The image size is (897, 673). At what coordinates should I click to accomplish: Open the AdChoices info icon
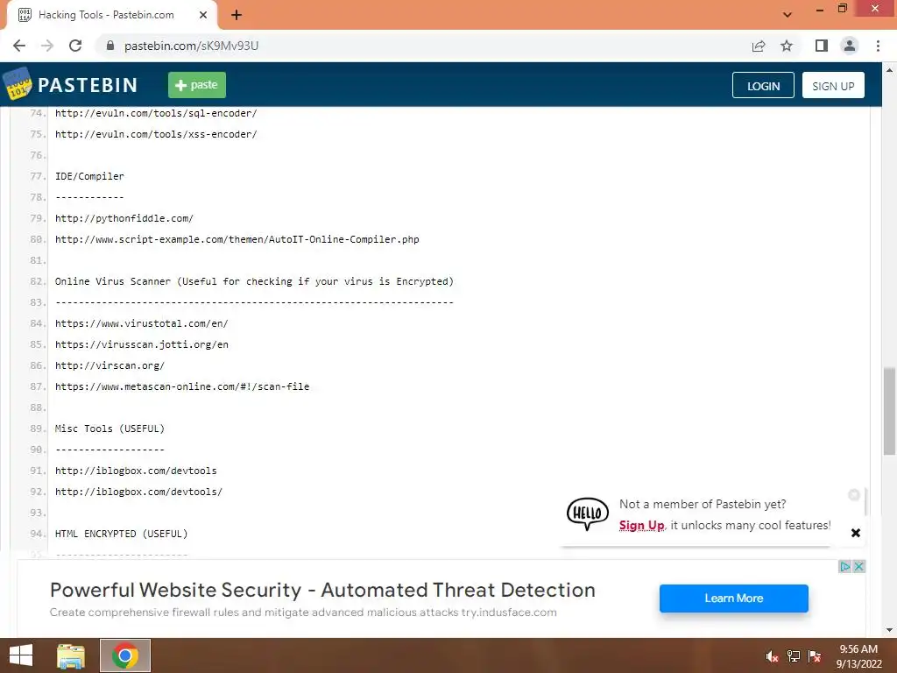point(845,567)
